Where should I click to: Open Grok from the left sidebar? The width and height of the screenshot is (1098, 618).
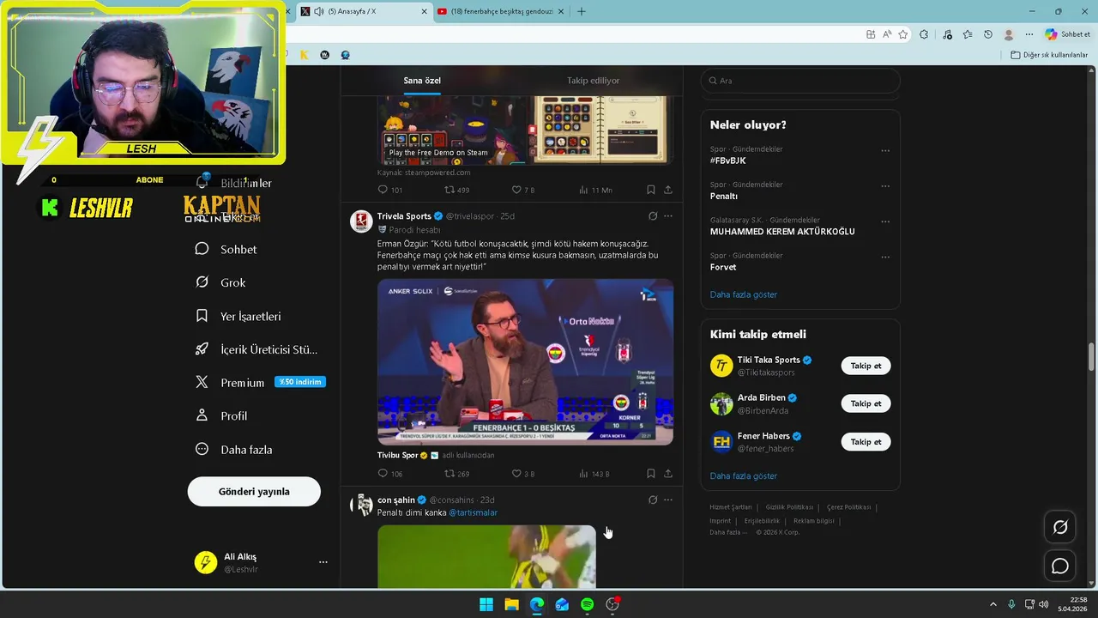[x=221, y=282]
